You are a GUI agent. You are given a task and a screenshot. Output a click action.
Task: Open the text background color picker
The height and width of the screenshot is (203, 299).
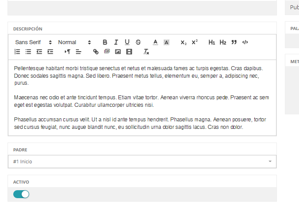pos(167,42)
